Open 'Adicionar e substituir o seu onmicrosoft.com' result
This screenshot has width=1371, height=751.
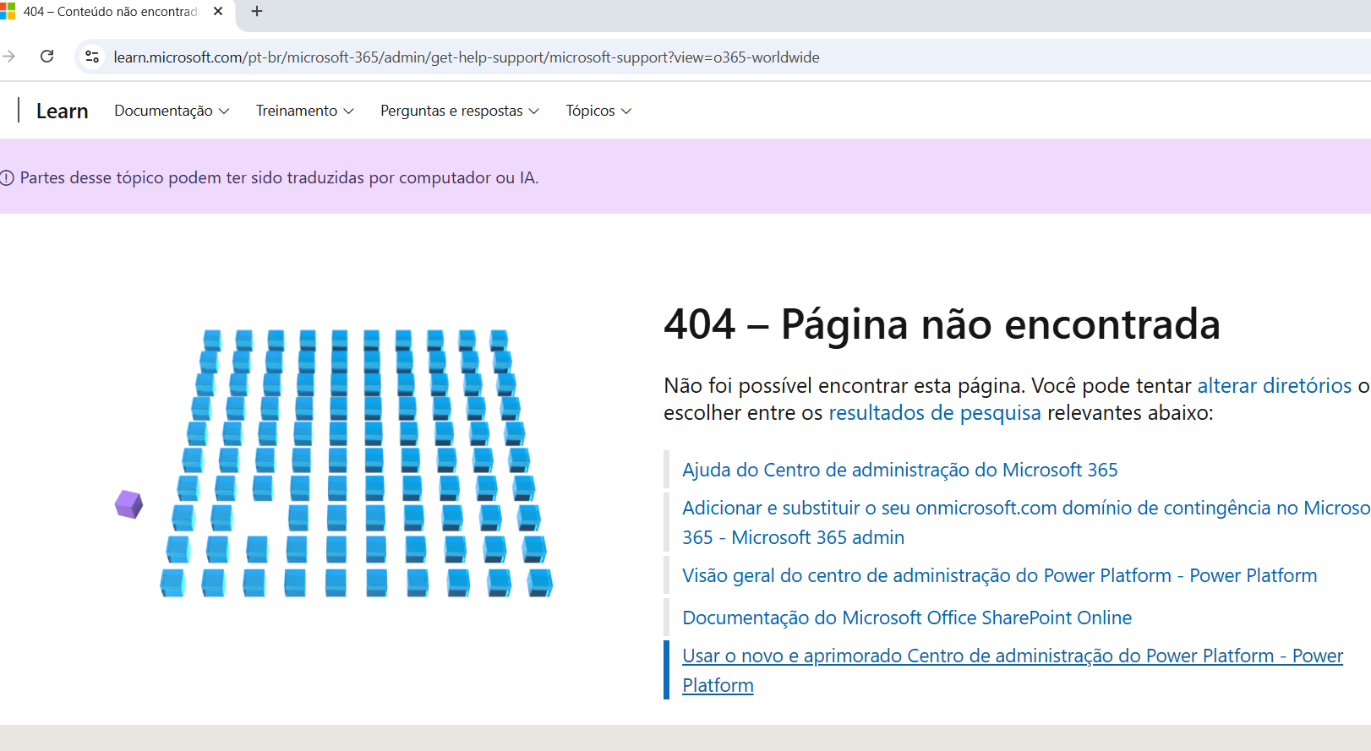pyautogui.click(x=1026, y=522)
